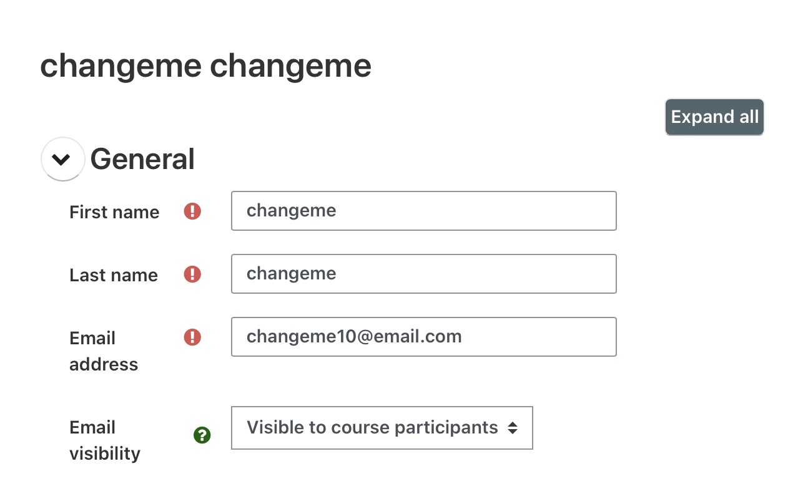Focus the First name text field
This screenshot has height=484, width=793.
click(423, 211)
